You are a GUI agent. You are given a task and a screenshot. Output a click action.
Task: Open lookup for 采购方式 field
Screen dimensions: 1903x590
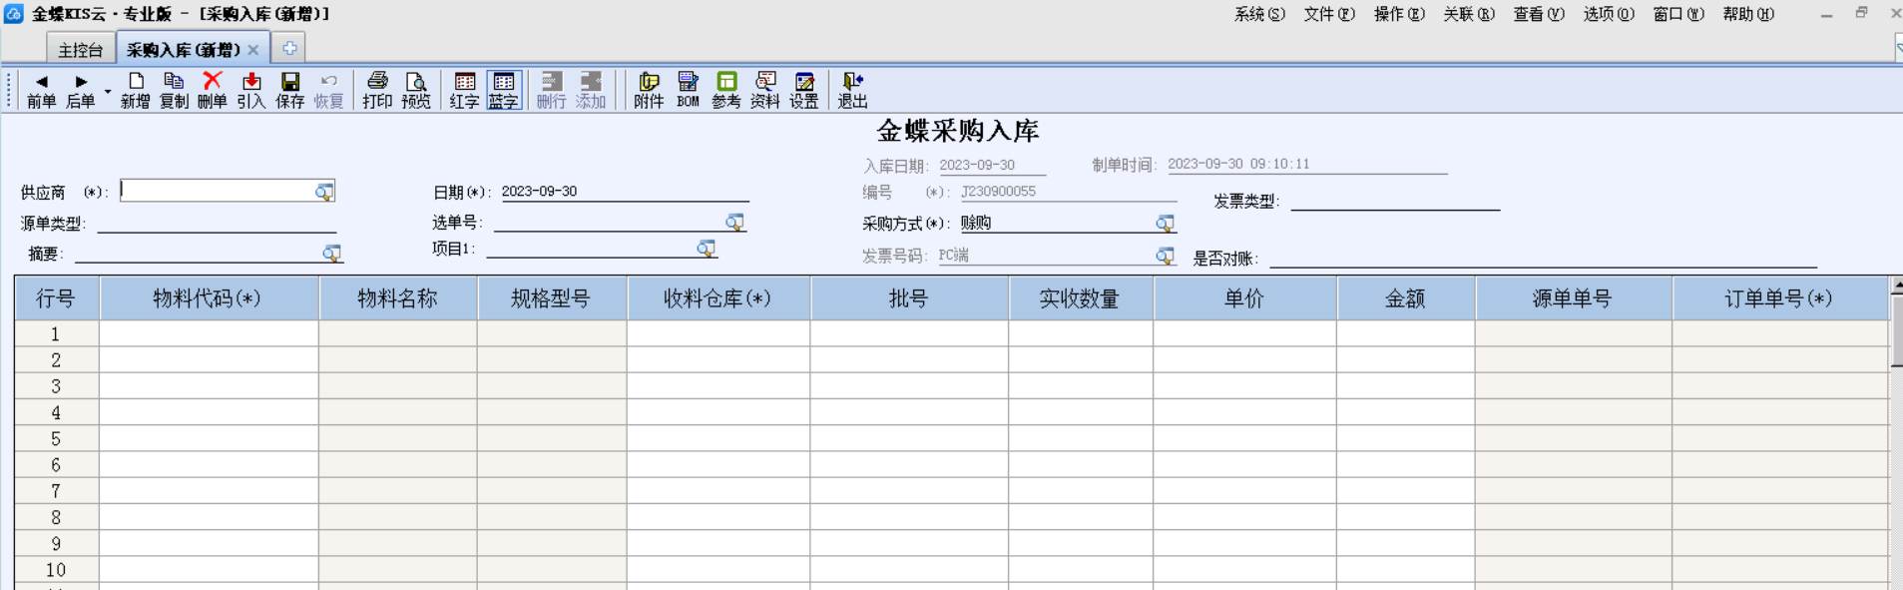1165,223
